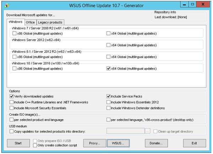The width and height of the screenshot is (213, 154).
Task: Click the 'Create ISO image(s)...' group label
Action: coord(24,115)
